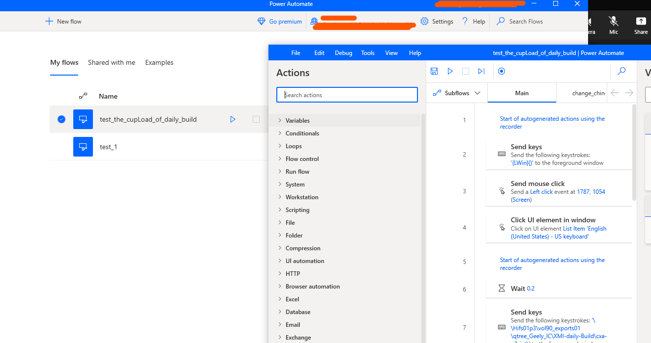Open the Subflows dropdown
This screenshot has width=651, height=343.
457,93
